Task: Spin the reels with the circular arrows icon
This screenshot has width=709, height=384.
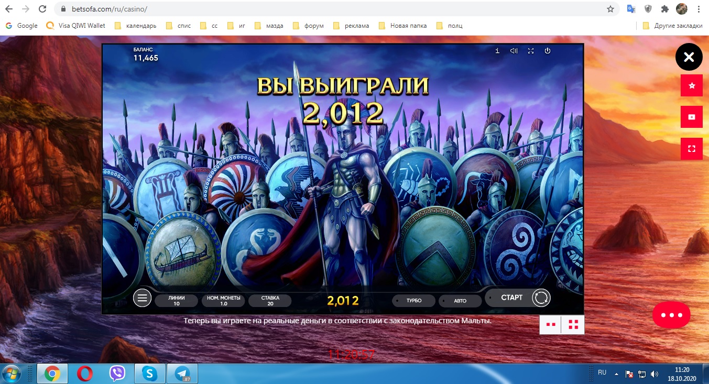Action: [x=541, y=298]
